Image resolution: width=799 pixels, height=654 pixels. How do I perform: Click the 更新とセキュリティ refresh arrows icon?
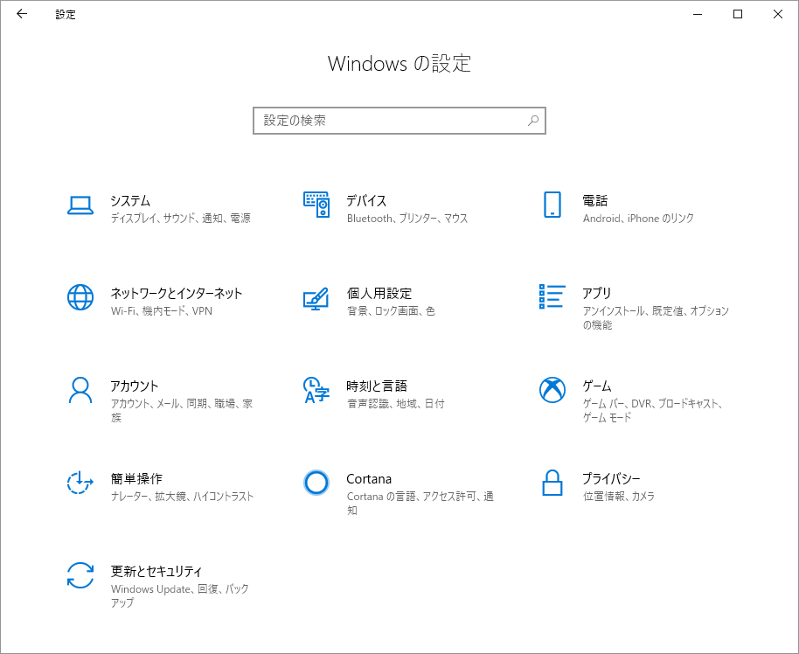pyautogui.click(x=80, y=575)
